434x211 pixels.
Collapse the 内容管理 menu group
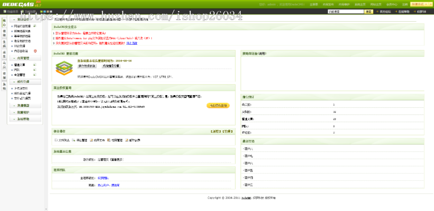[x=26, y=58]
